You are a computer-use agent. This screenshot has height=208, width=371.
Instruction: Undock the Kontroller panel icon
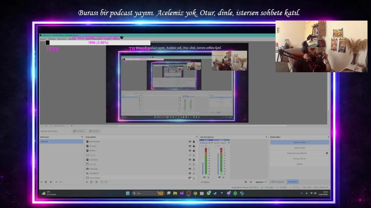(328, 137)
